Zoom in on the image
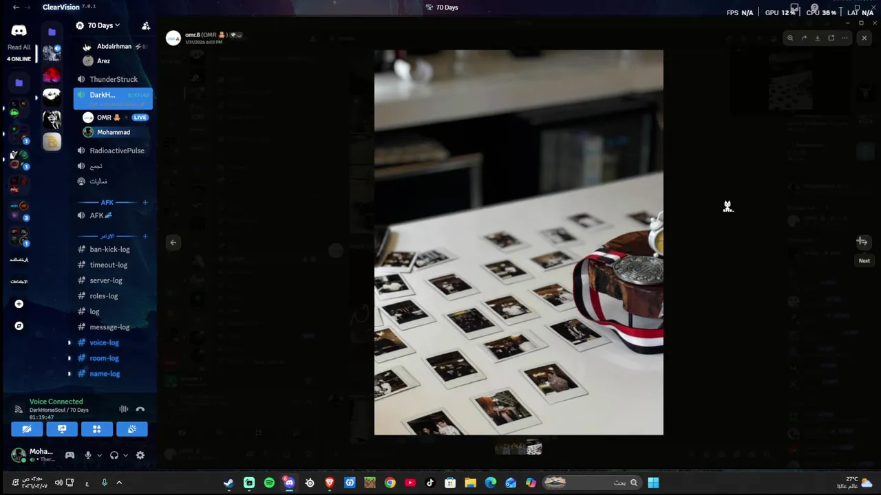Viewport: 881px width, 495px height. (790, 38)
